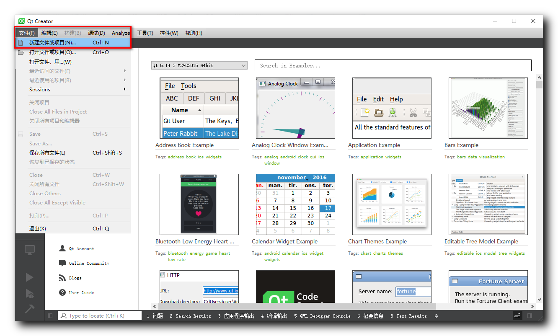Open the Calendar Widget Example thumbnail

(295, 204)
